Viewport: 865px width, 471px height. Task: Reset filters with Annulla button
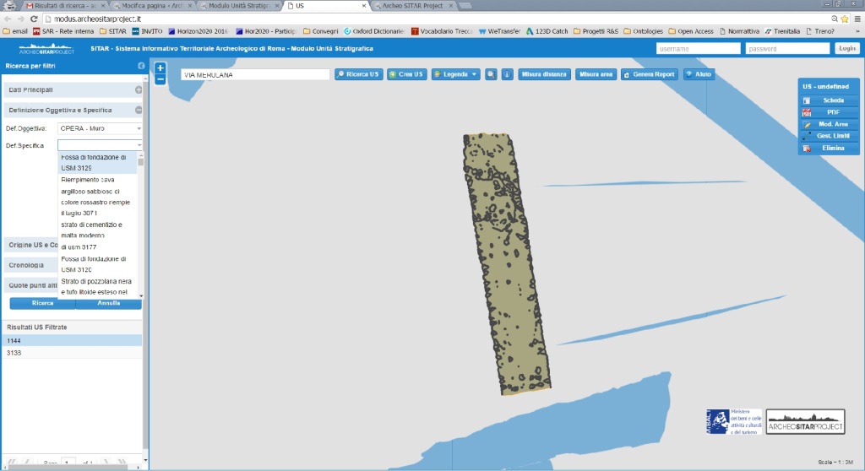tap(109, 303)
